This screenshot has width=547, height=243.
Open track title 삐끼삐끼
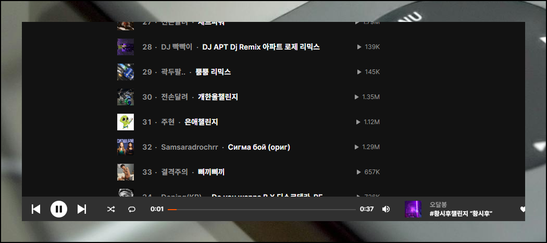(x=211, y=172)
